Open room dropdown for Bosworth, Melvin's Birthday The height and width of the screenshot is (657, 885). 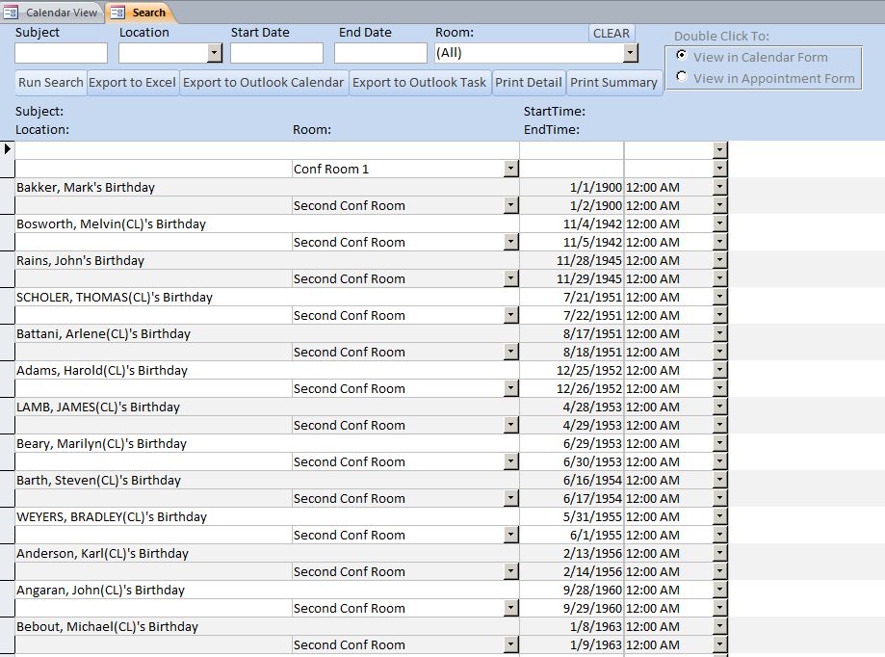point(510,242)
